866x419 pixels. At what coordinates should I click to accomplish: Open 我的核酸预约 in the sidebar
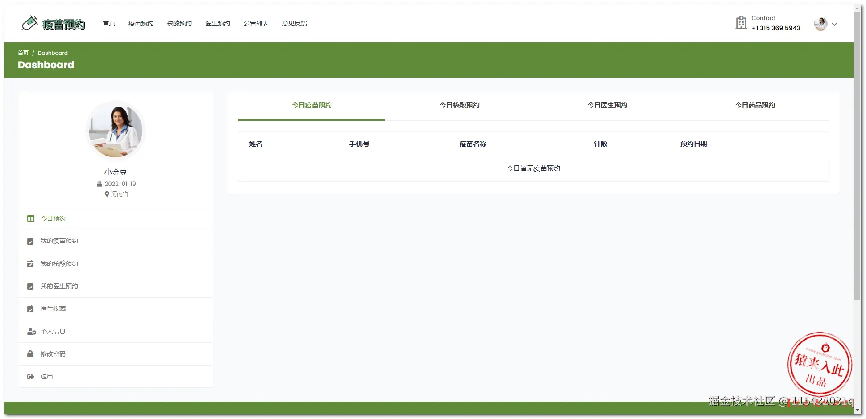point(116,263)
